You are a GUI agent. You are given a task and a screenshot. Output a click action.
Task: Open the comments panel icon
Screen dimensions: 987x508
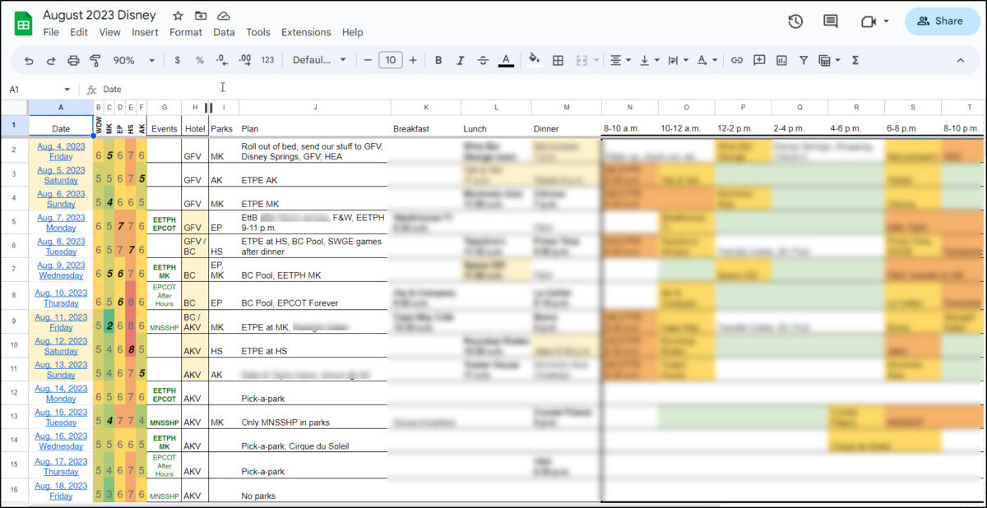(831, 21)
